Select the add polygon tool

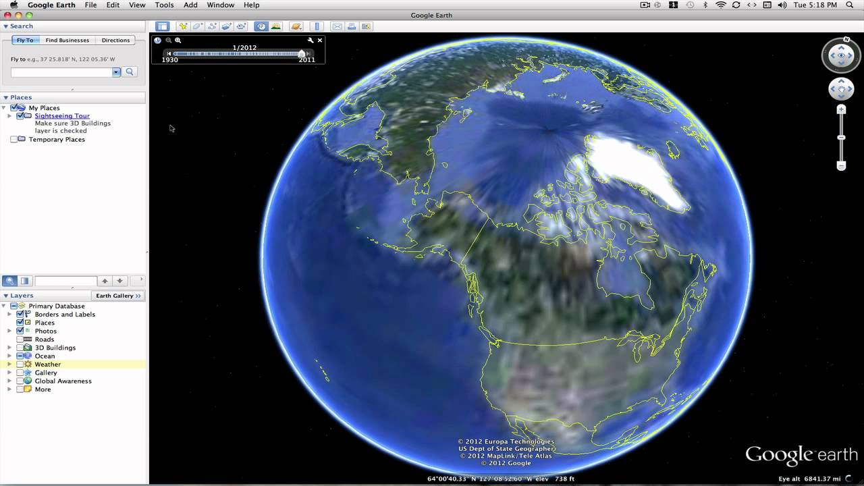point(197,26)
